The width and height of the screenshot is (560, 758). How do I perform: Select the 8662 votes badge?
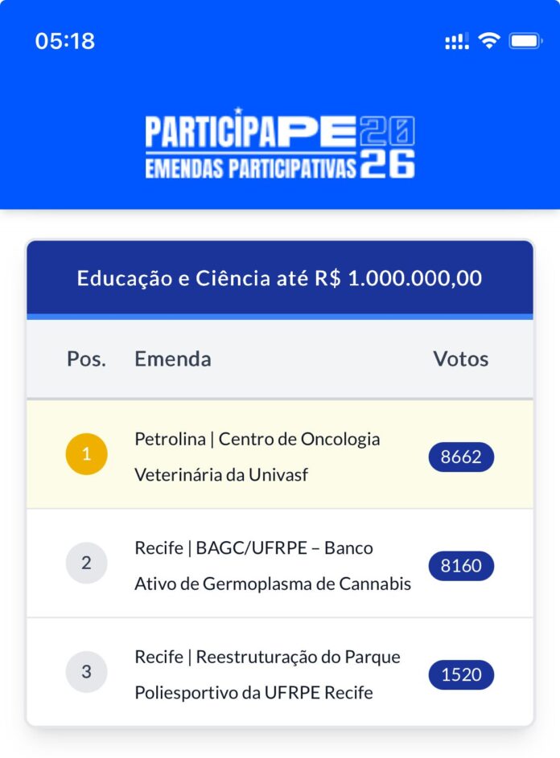coord(461,457)
